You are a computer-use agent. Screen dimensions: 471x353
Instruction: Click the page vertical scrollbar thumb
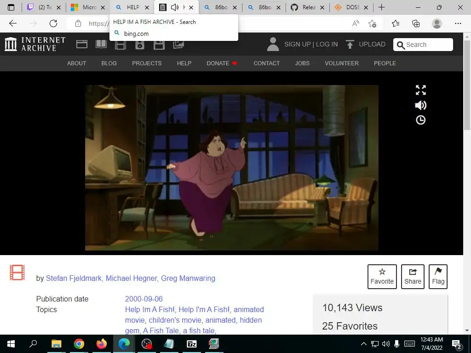click(x=467, y=85)
